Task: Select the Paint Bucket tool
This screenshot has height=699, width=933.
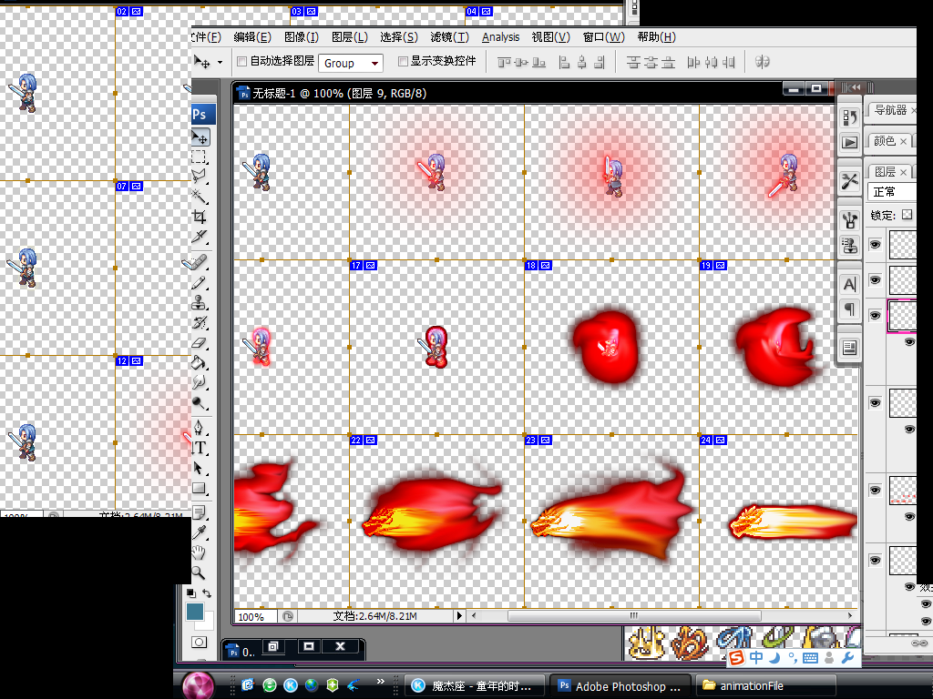Action: (x=199, y=362)
